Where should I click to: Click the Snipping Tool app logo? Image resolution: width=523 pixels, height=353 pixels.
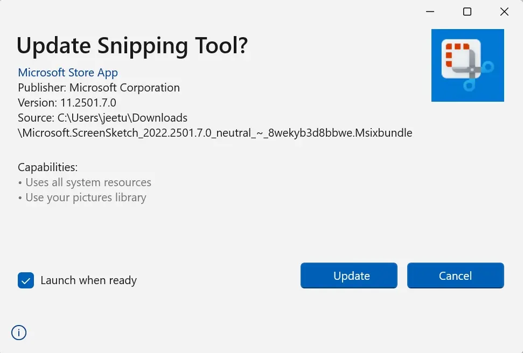coord(467,65)
